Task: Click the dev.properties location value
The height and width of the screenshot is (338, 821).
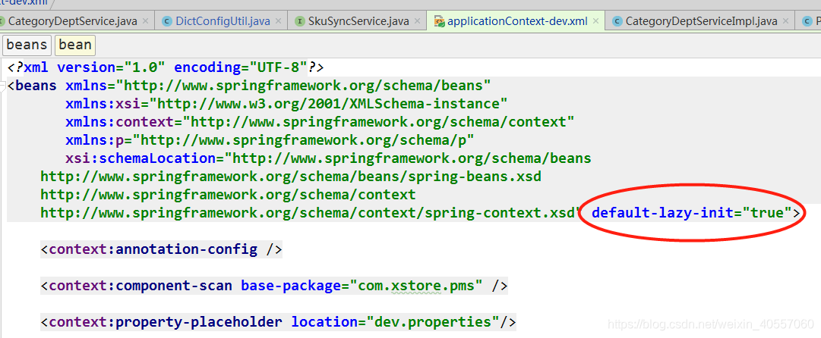Action: tap(433, 322)
